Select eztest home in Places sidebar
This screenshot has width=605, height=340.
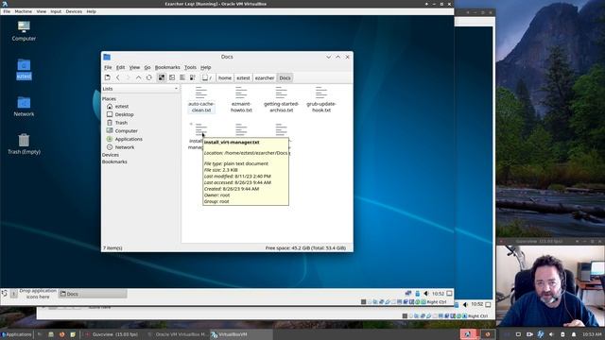coord(122,107)
